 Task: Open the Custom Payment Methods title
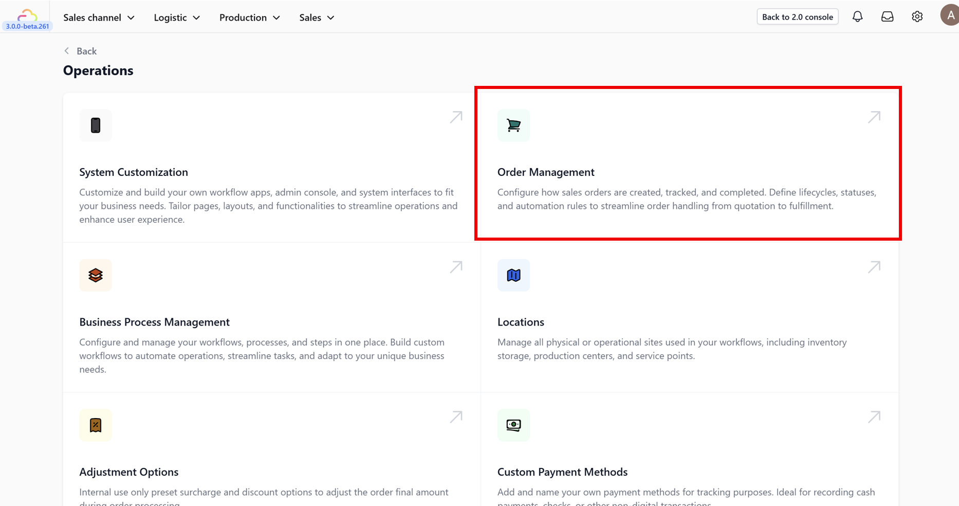pyautogui.click(x=562, y=472)
